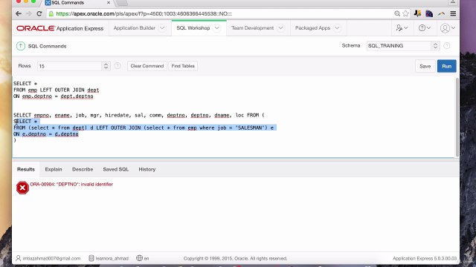
Task: Click the zoom magnifier icon in address bar
Action: pos(397,13)
